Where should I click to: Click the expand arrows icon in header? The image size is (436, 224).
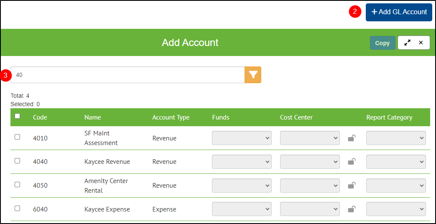coord(407,43)
